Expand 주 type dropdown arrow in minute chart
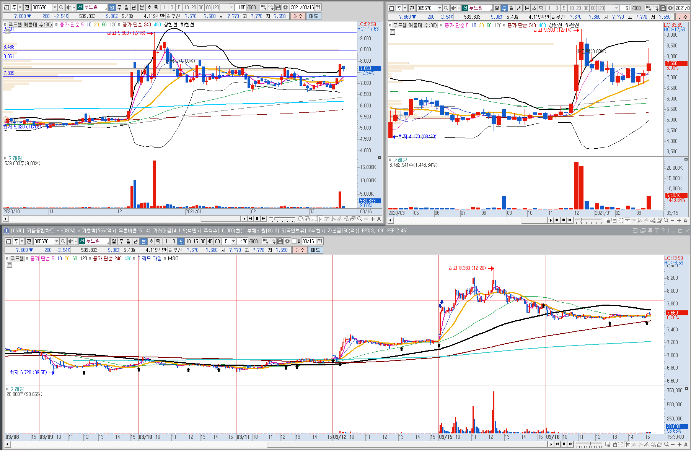 tap(22, 241)
